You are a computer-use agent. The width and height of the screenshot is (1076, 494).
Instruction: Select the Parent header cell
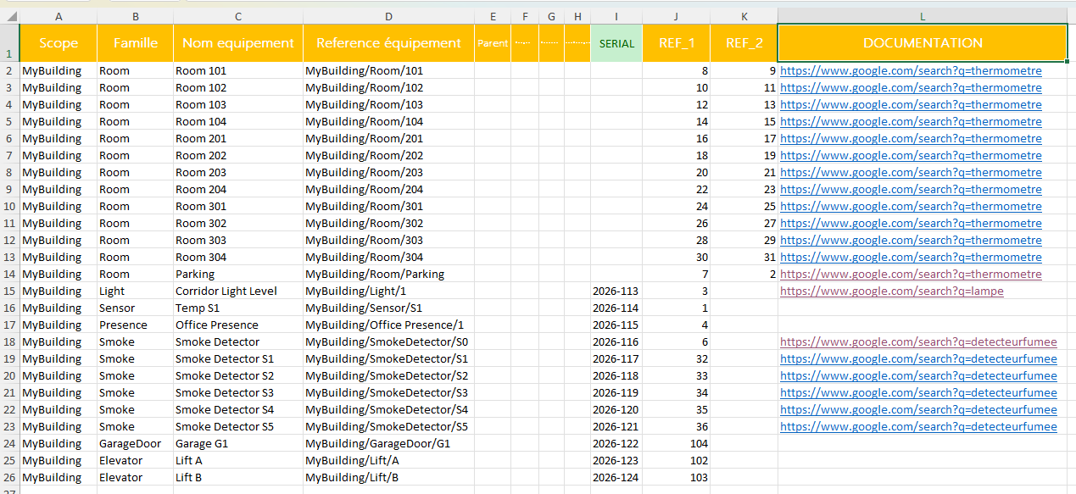(492, 43)
